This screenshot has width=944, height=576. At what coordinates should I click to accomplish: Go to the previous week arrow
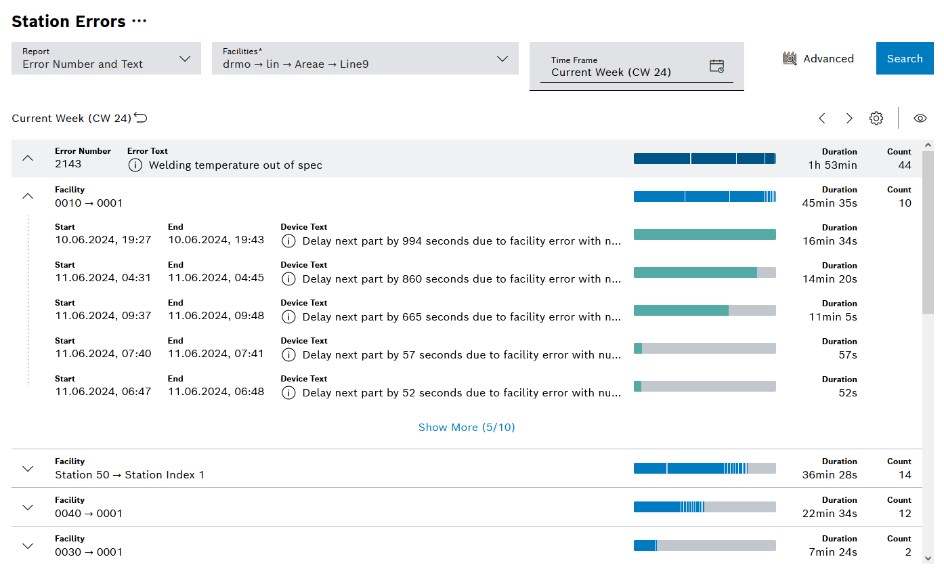(x=822, y=119)
